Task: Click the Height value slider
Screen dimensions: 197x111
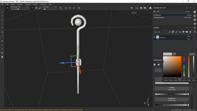Action: pyautogui.click(x=171, y=94)
